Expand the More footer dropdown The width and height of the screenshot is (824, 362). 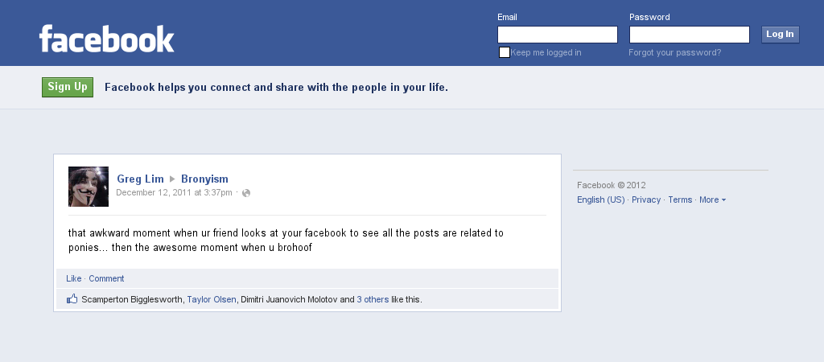(x=712, y=200)
